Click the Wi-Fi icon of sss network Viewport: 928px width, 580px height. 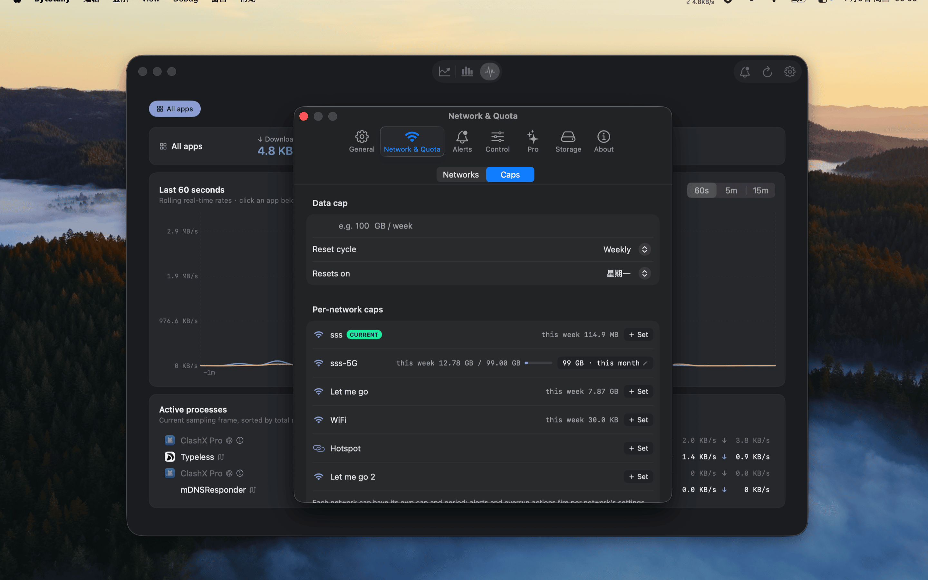point(318,334)
